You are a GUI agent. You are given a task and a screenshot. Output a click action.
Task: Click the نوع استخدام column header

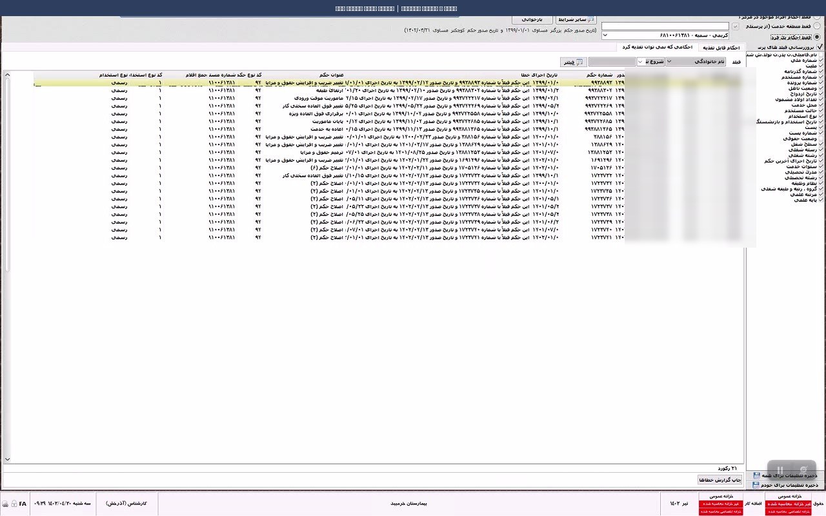click(112, 75)
